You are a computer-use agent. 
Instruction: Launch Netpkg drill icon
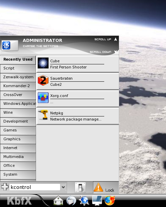[x=43, y=115]
